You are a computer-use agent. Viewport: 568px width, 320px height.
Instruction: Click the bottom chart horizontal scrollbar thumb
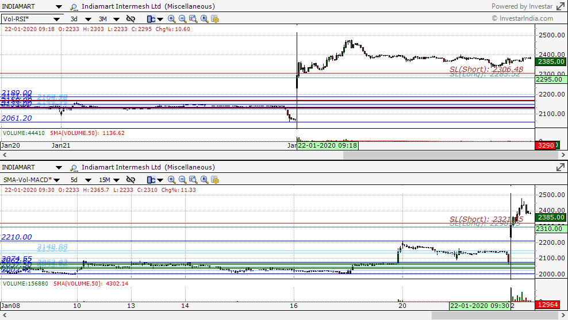coord(495,315)
